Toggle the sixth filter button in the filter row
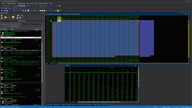The width and height of the screenshot is (192, 108). click(x=13, y=26)
